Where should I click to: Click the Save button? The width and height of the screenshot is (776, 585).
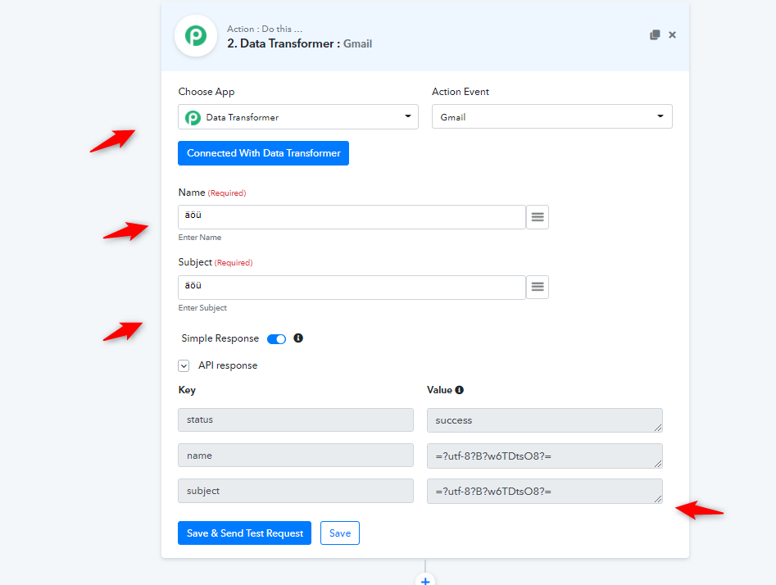pyautogui.click(x=339, y=533)
